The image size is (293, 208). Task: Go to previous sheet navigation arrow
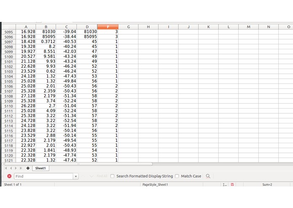pyautogui.click(x=11, y=168)
